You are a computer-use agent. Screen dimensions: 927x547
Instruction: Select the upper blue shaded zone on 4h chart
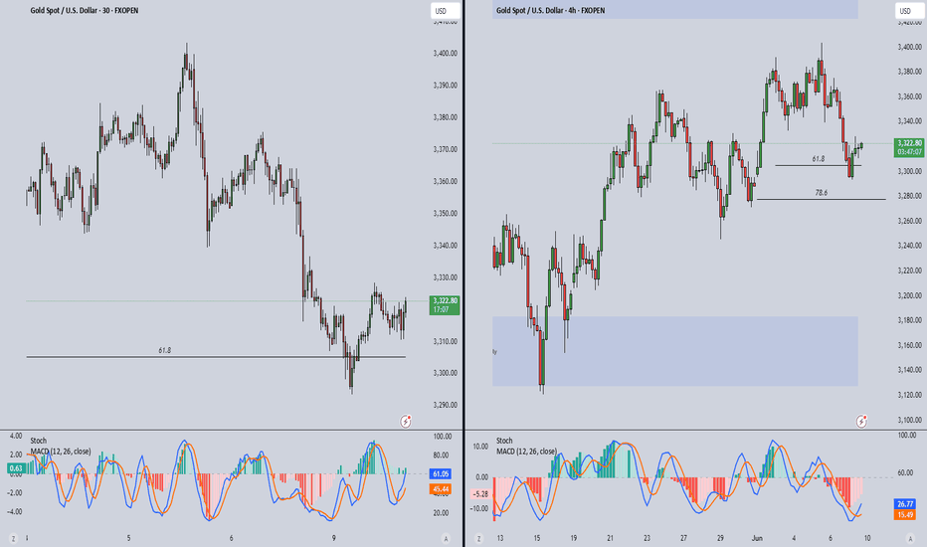coord(675,10)
